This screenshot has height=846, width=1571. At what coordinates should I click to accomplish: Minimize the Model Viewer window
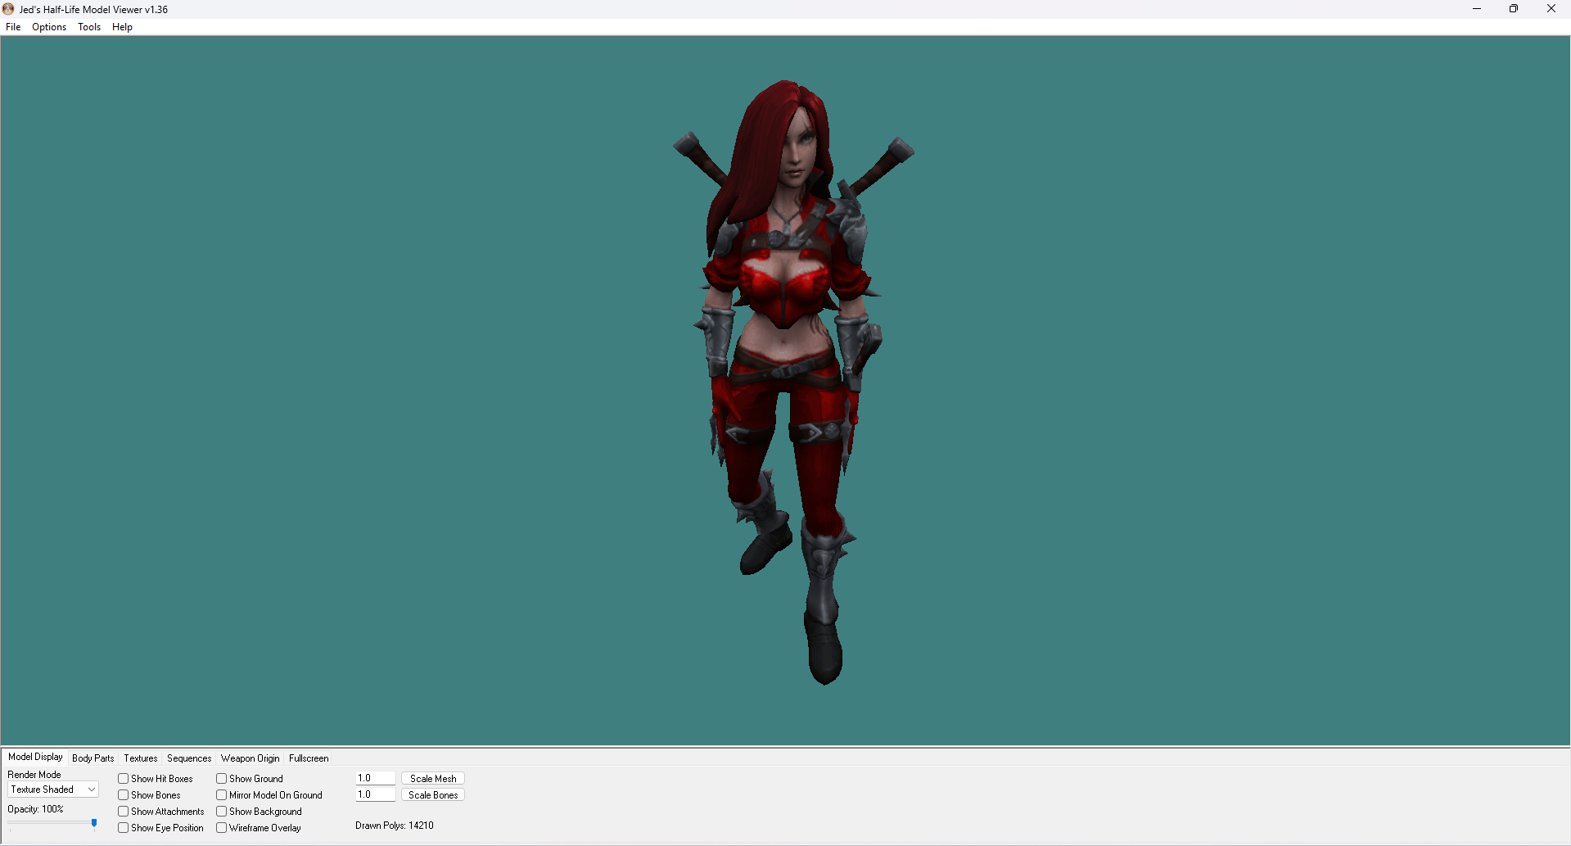1477,9
